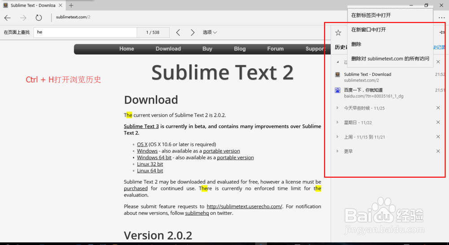Image resolution: width=449 pixels, height=245 pixels.
Task: Click the Linux 32 bit link
Action: coord(150,164)
